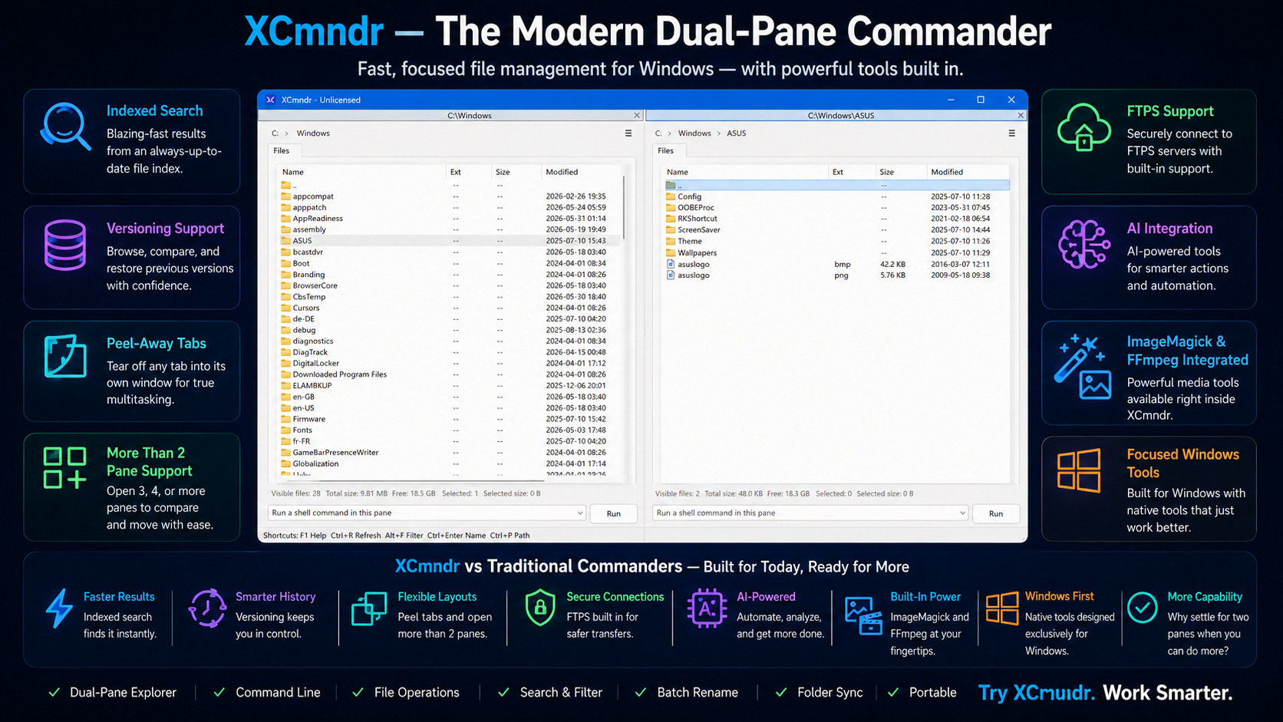
Task: Click the Smarter History clock icon
Action: point(207,608)
